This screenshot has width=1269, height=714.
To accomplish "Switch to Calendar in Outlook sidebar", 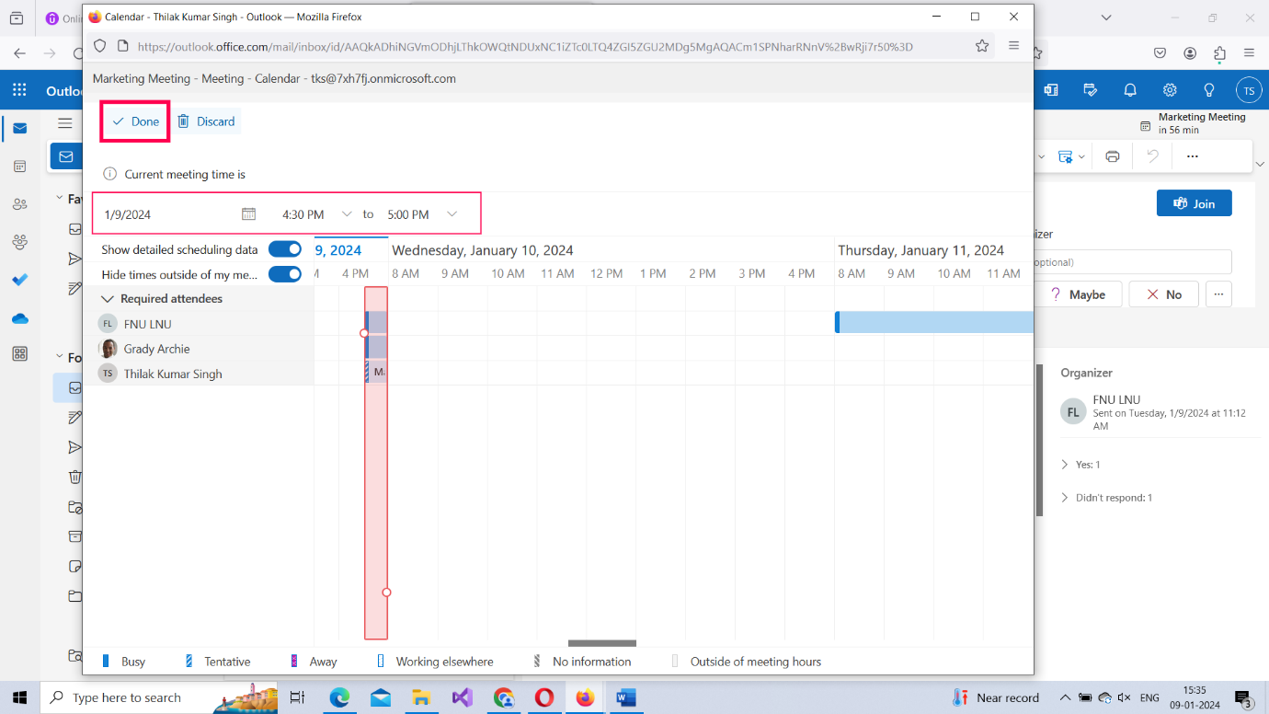I will pyautogui.click(x=19, y=167).
